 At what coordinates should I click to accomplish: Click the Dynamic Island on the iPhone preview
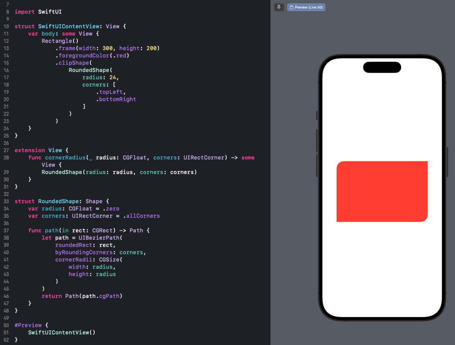point(382,67)
